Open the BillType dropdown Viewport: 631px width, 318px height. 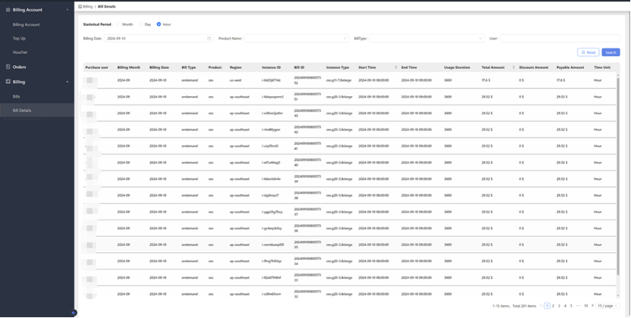427,39
